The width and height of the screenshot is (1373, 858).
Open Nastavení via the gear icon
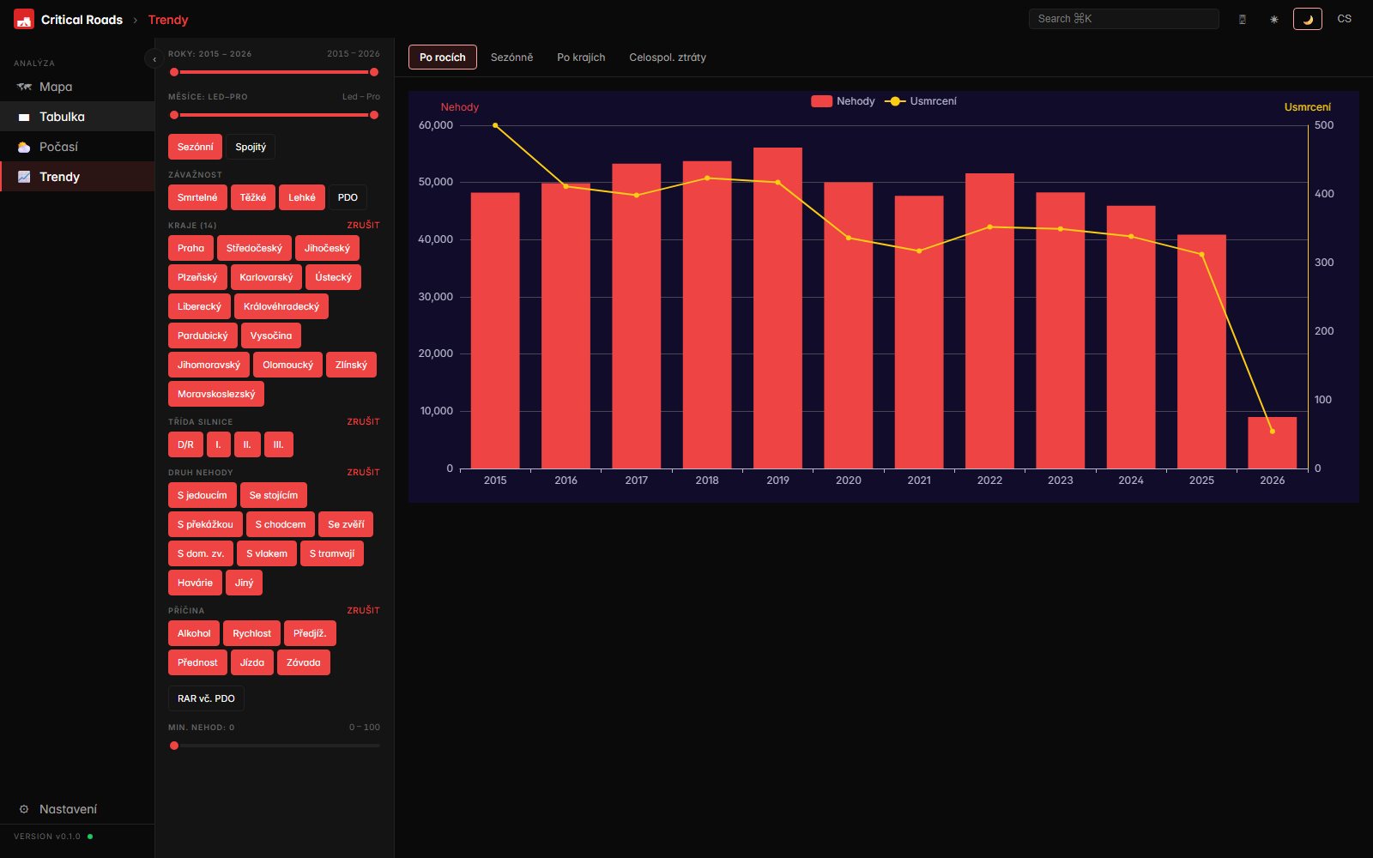coord(24,809)
